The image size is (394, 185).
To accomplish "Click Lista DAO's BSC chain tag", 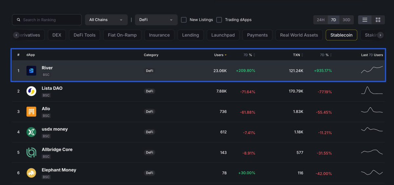I will 46,95.
